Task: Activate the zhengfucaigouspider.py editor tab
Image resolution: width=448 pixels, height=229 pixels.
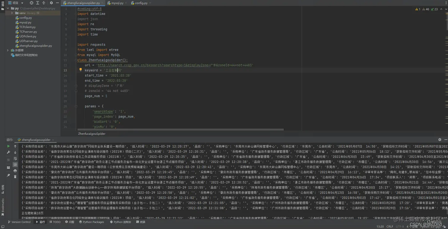Action: coord(83,3)
